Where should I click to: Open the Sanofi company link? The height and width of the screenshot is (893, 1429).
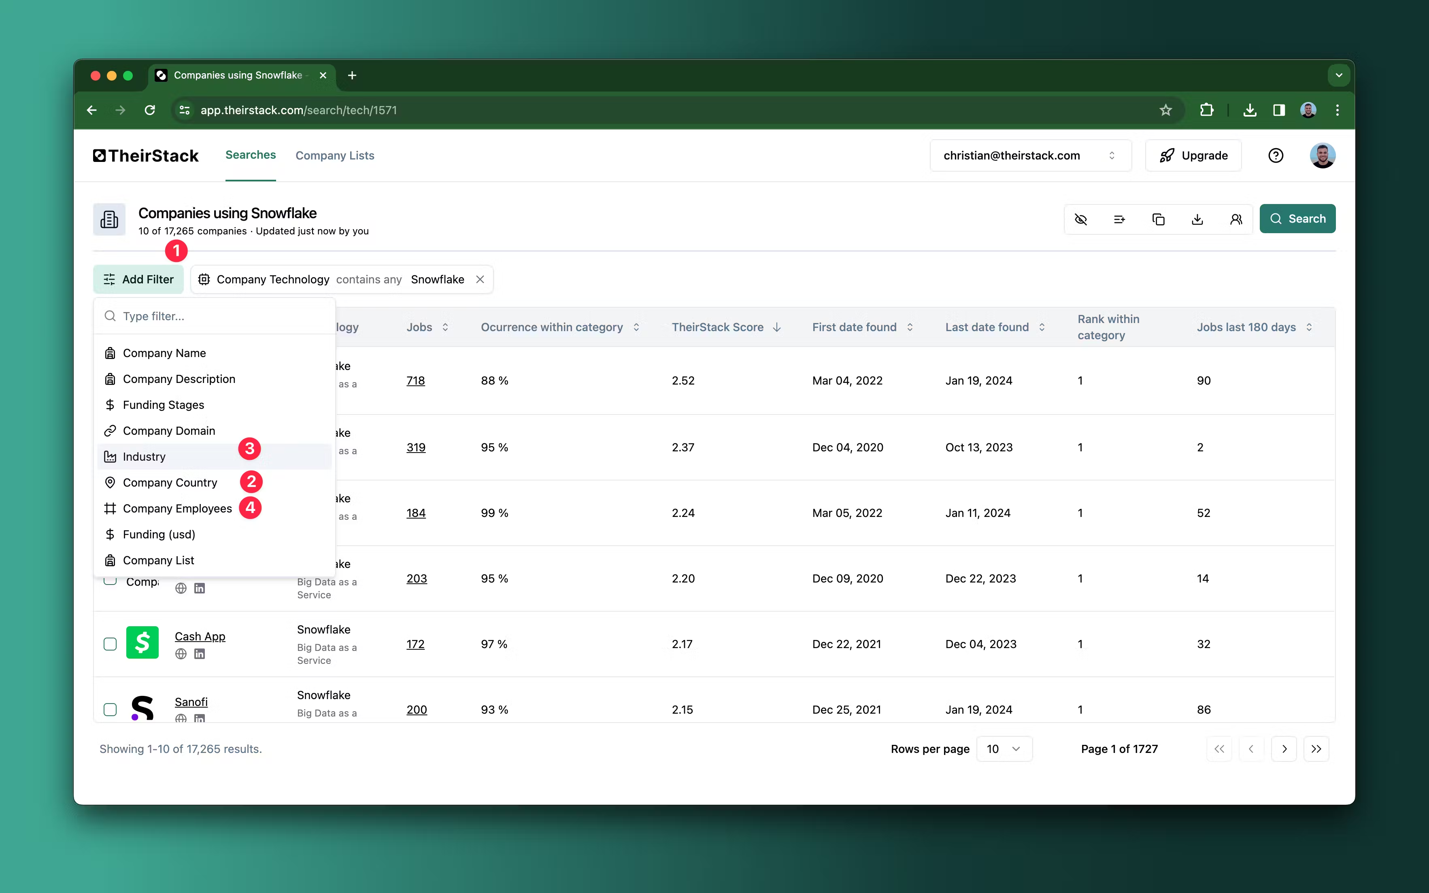tap(191, 702)
